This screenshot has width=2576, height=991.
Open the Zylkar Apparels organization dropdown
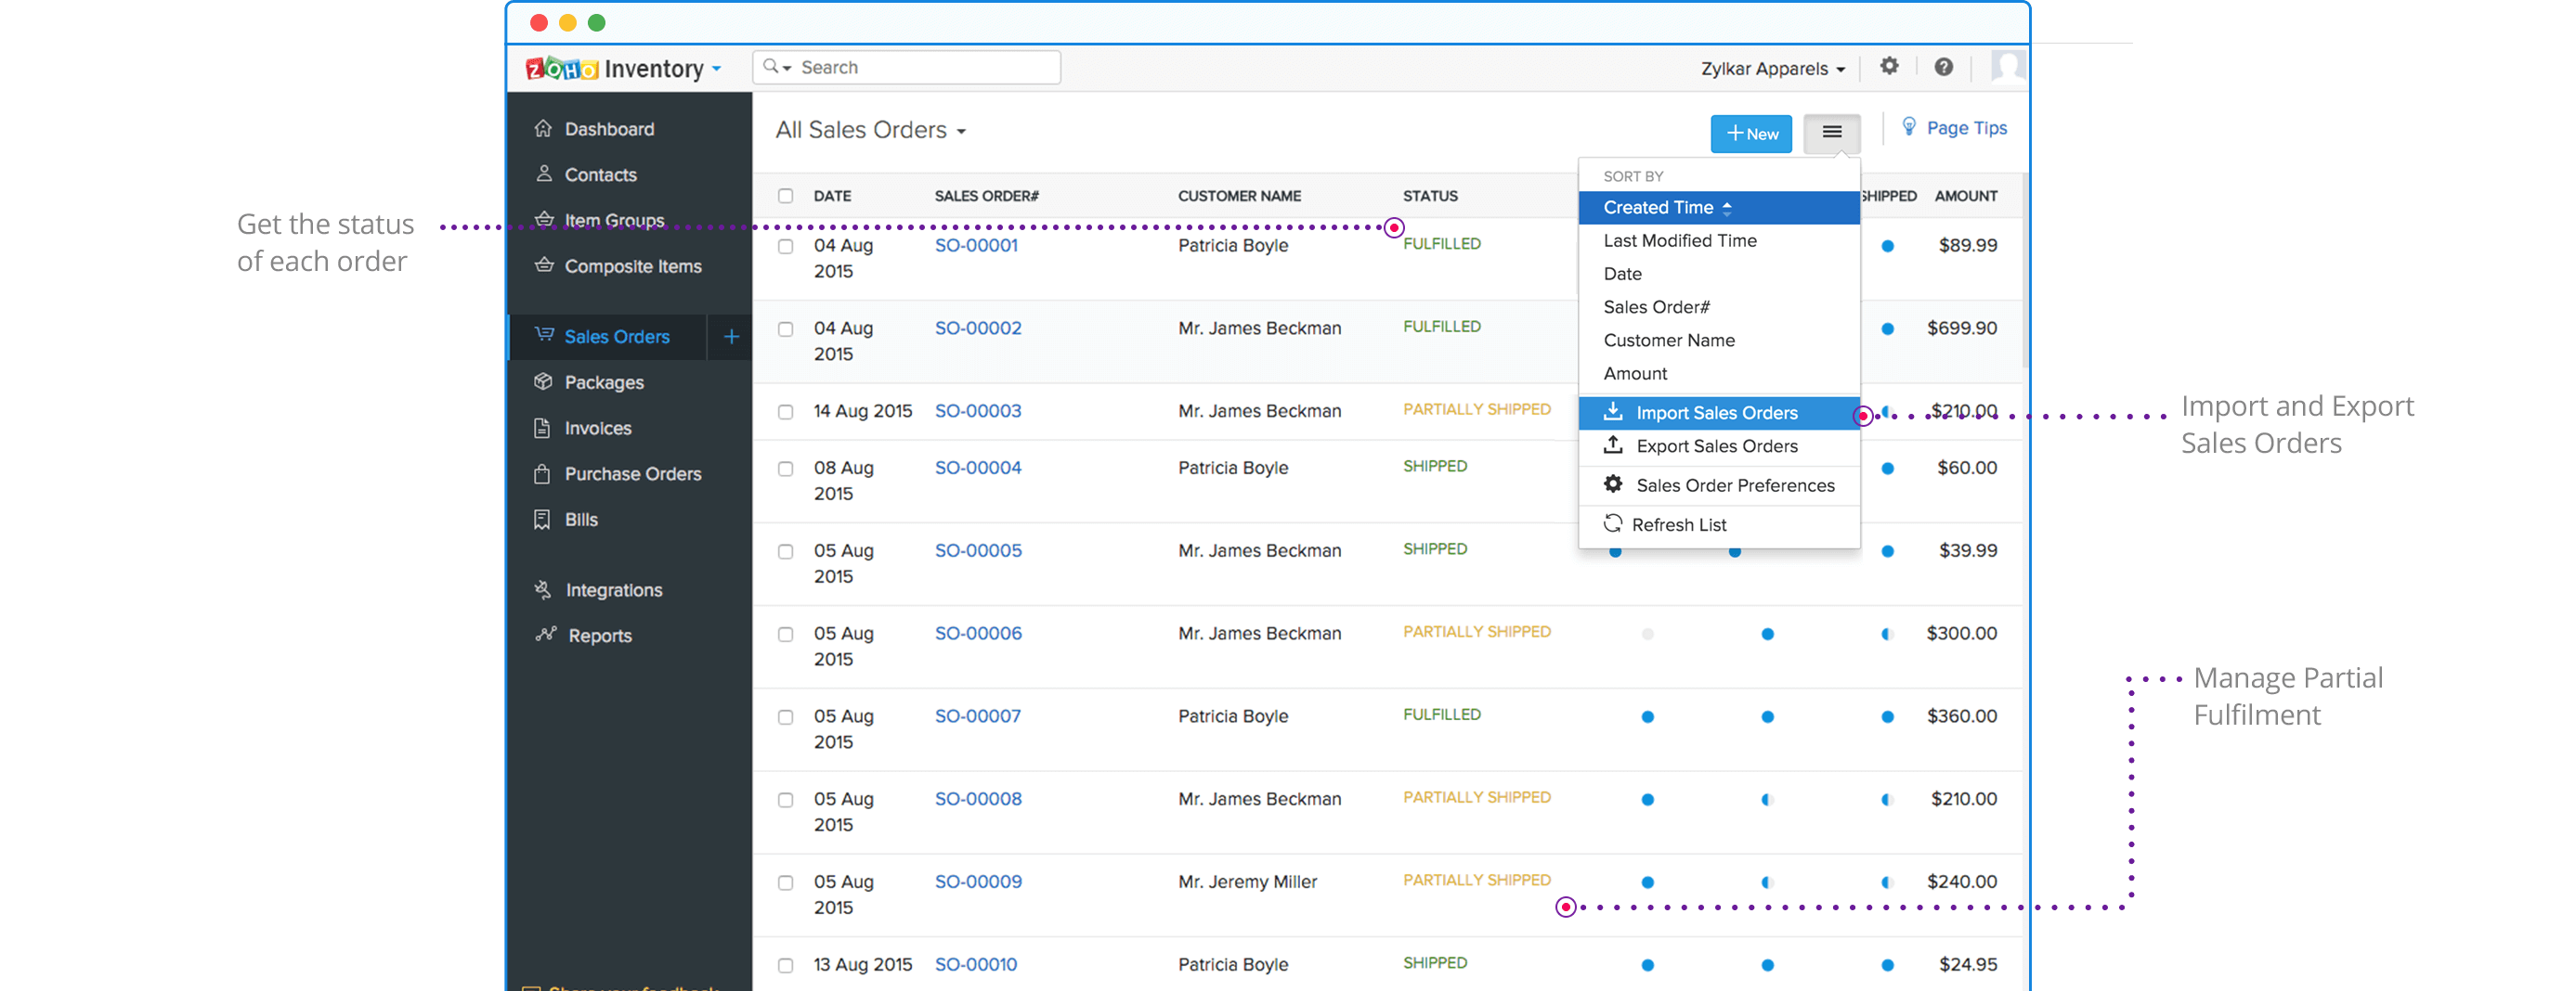1771,68
